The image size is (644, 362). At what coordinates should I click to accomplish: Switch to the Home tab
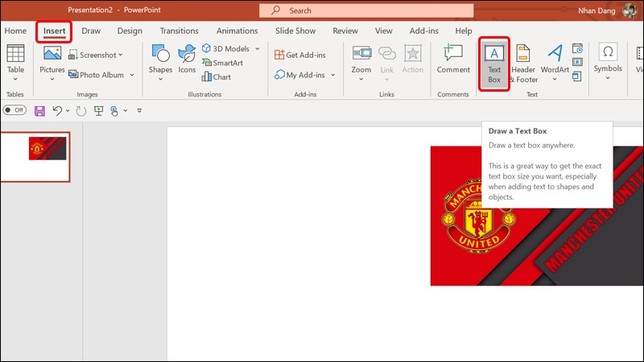[15, 31]
